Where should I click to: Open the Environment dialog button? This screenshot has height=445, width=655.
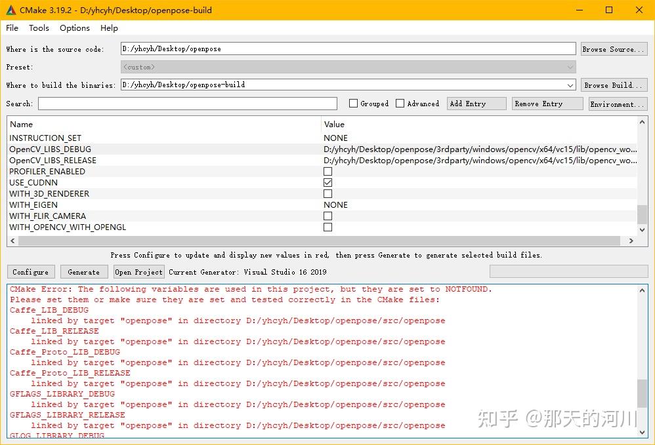[x=618, y=104]
